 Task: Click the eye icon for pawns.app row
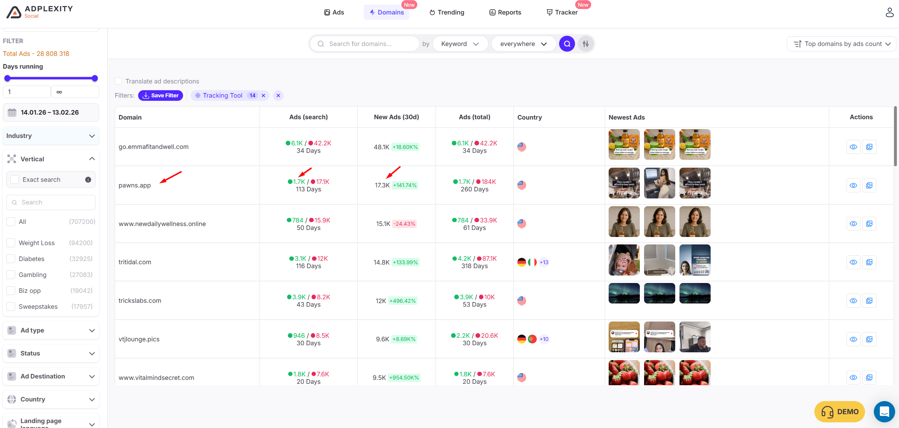[x=853, y=185]
